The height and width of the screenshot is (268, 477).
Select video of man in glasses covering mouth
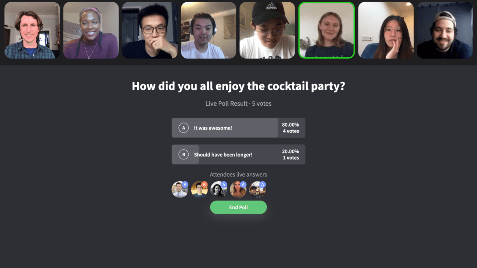pos(150,30)
